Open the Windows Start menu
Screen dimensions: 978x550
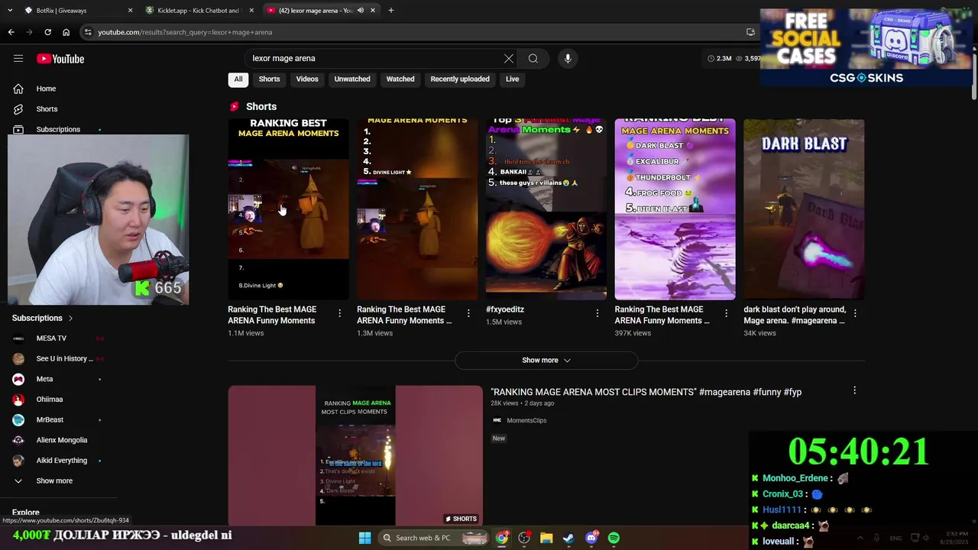tap(364, 538)
